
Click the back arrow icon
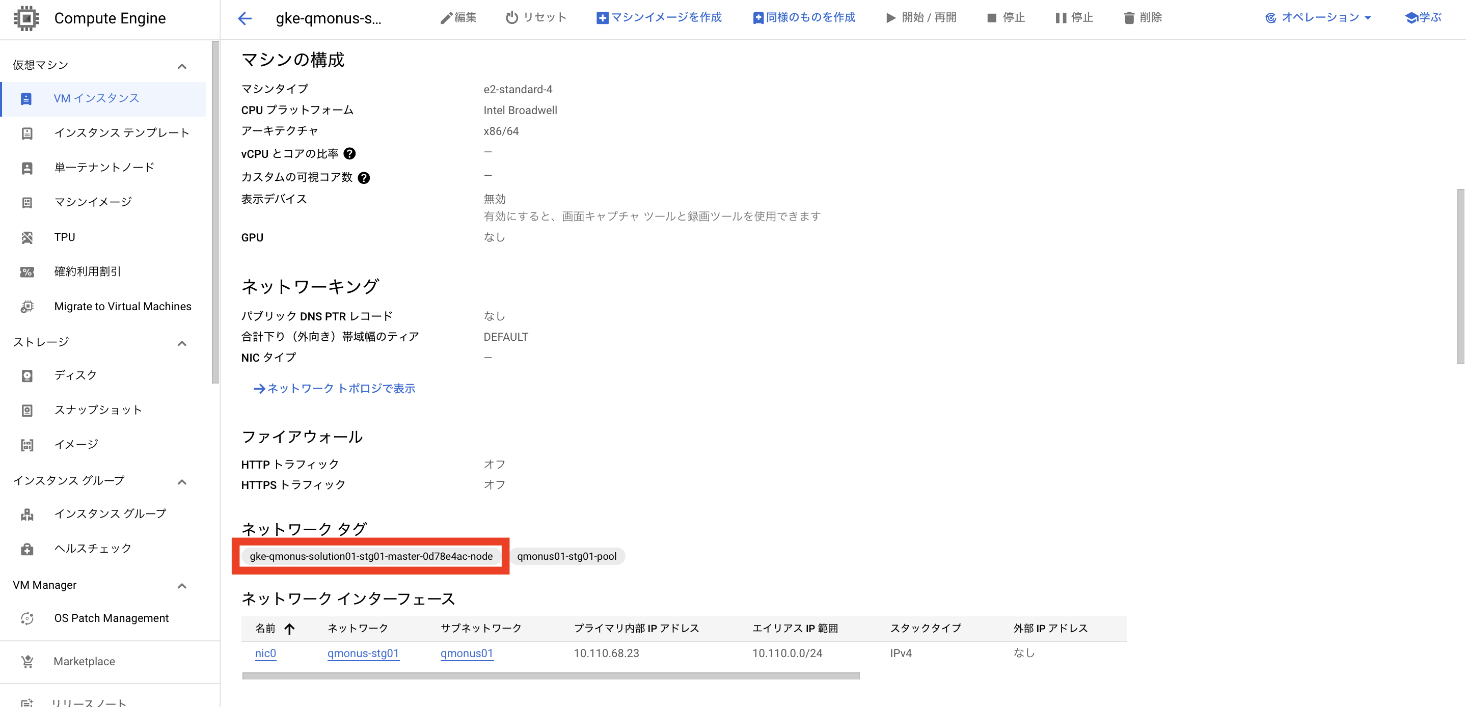245,18
